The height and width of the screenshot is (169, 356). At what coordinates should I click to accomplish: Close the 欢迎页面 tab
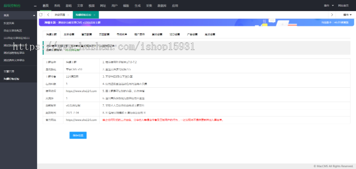tap(68, 15)
